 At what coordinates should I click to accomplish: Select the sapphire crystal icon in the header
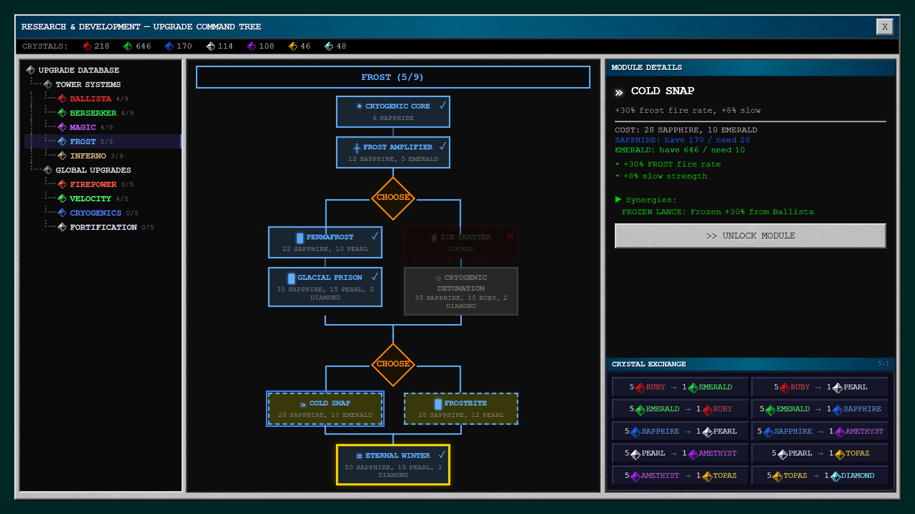click(169, 46)
